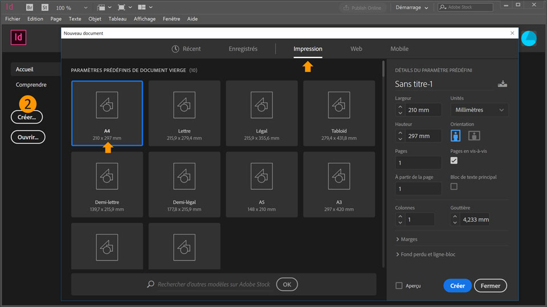Open the Fenêtre menu
This screenshot has width=547, height=307.
(172, 19)
